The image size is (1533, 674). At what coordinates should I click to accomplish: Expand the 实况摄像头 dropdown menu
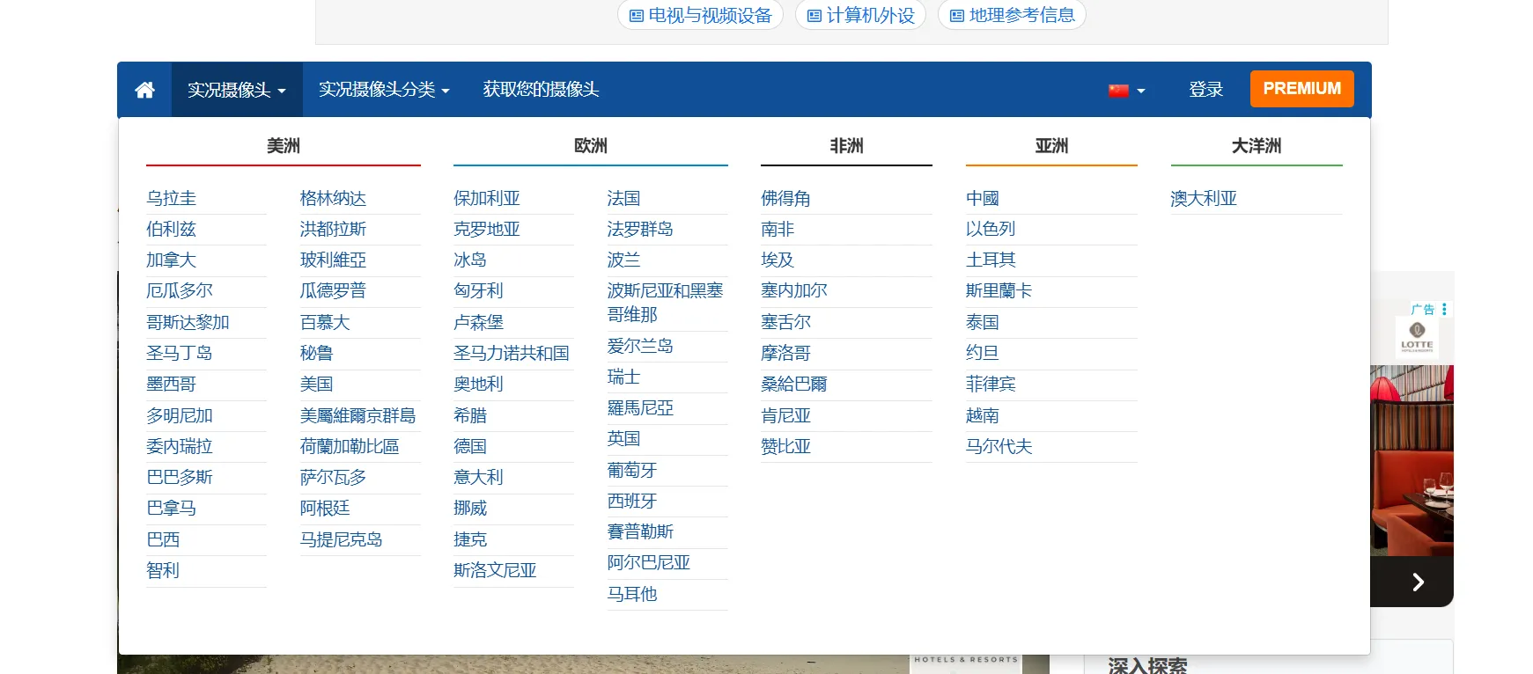coord(236,90)
